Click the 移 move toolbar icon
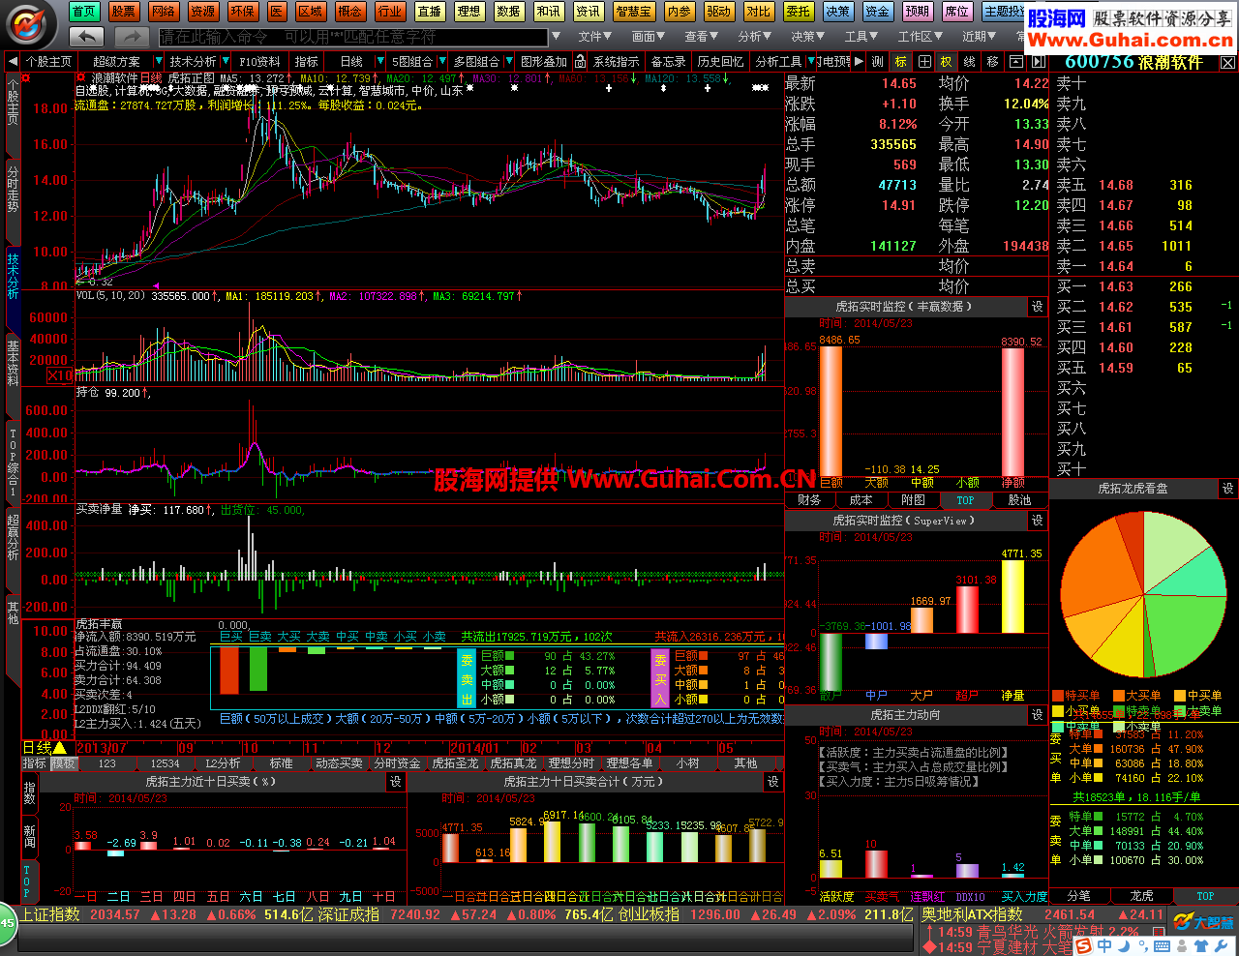The height and width of the screenshot is (956, 1239). (x=992, y=61)
